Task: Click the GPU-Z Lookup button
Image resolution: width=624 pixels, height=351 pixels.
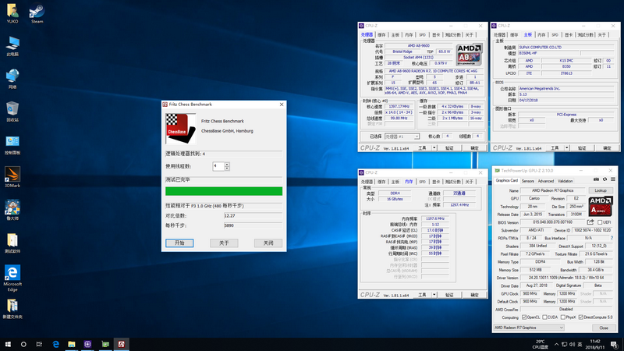Action: coord(601,190)
